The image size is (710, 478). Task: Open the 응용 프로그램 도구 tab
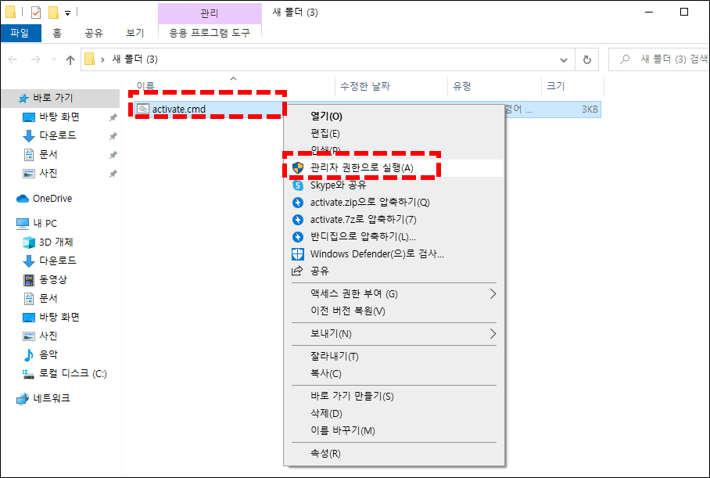[210, 33]
